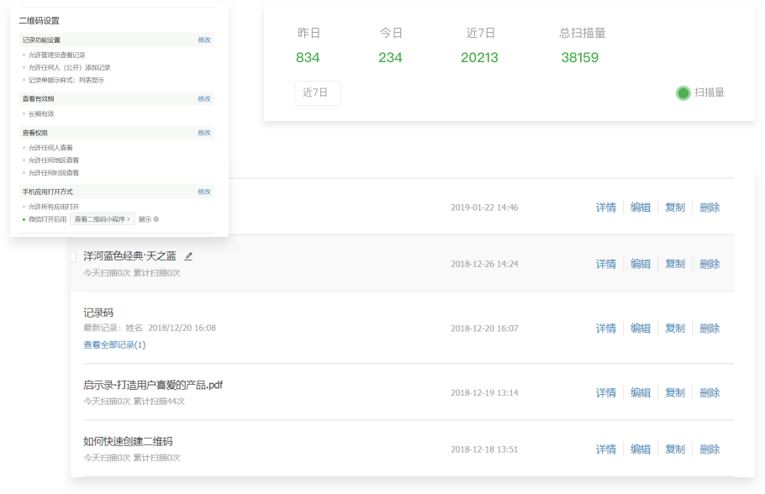This screenshot has width=765, height=494.
Task: Click the 今日 count 234
Action: [390, 57]
